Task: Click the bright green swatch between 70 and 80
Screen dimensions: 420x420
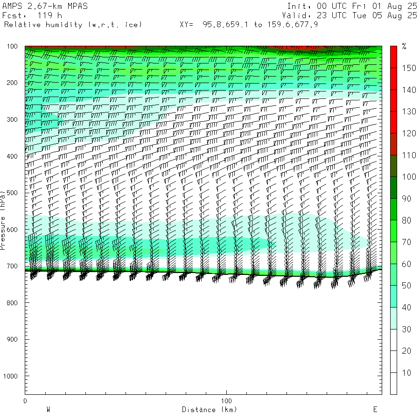Action: click(393, 231)
